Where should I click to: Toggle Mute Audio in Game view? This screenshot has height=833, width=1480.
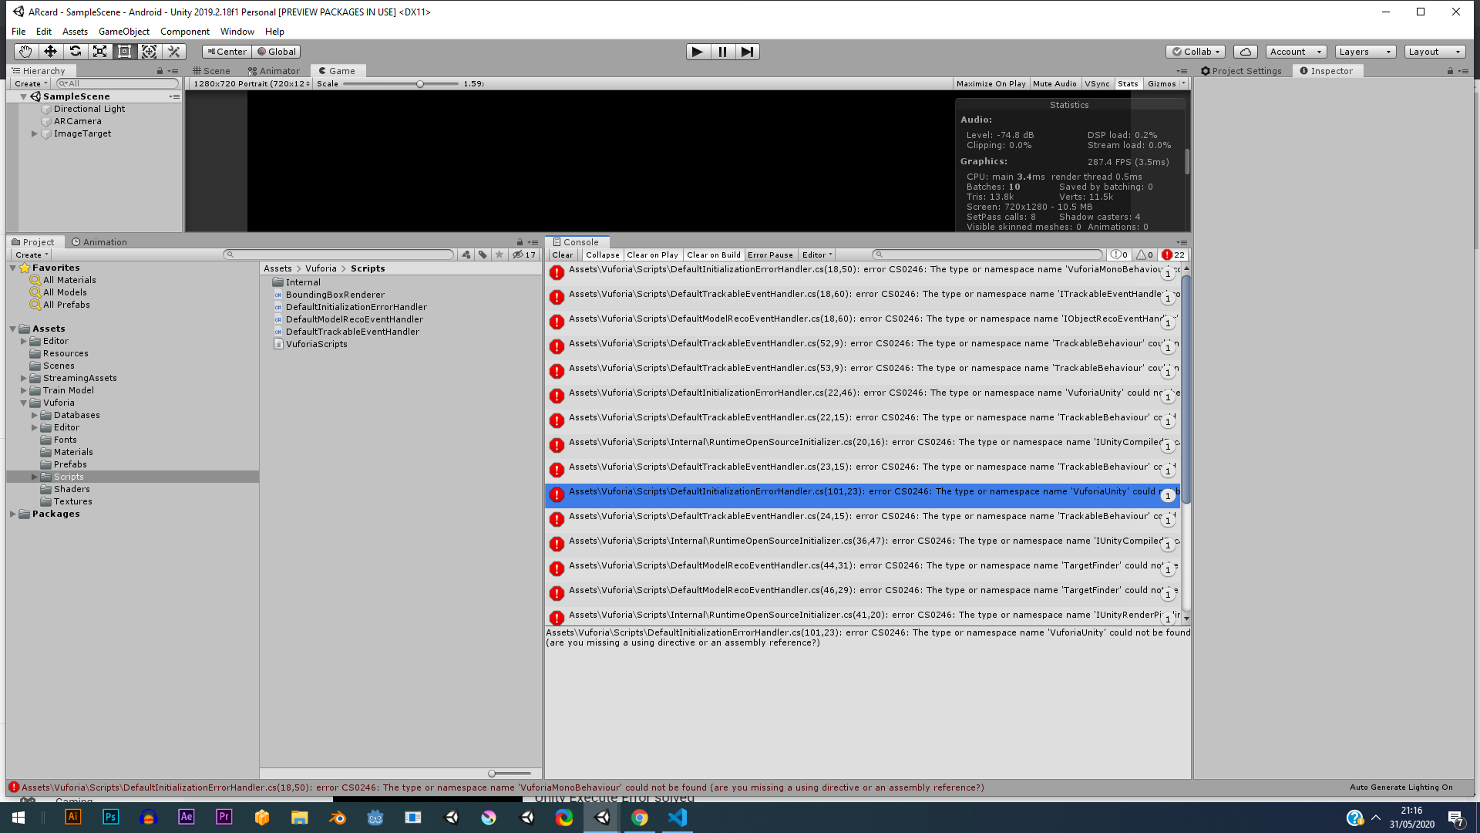[1054, 83]
